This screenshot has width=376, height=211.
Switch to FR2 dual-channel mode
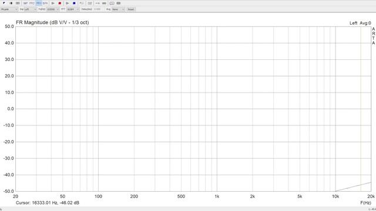[x=32, y=3]
